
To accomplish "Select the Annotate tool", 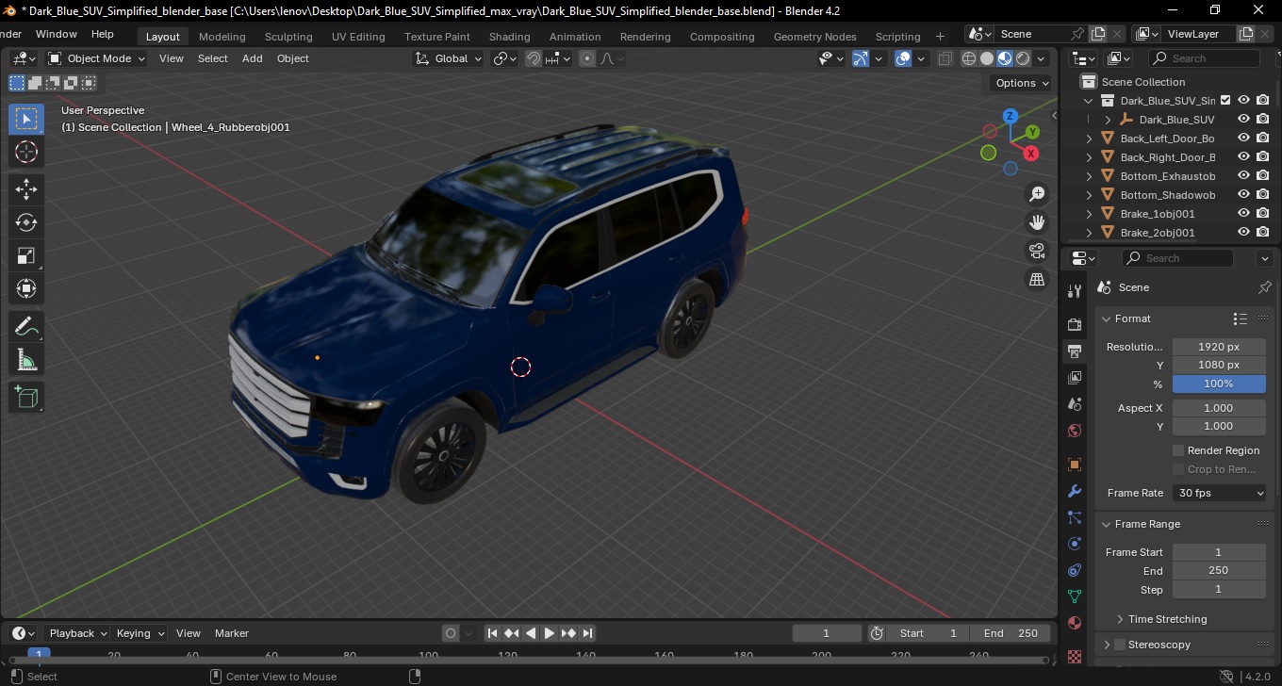I will point(26,327).
